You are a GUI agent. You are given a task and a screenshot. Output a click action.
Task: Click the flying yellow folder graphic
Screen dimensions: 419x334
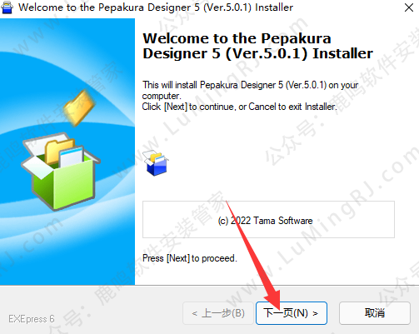(x=79, y=107)
